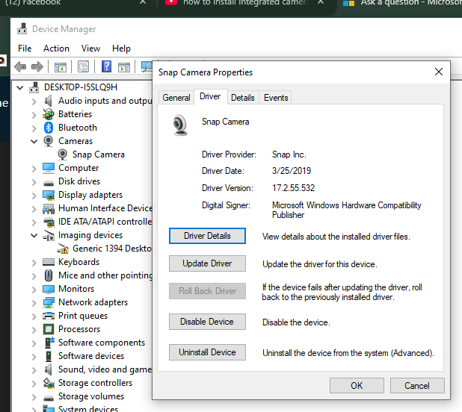Close the how to install integrated camera tab
The image size is (462, 412).
coord(321,1)
